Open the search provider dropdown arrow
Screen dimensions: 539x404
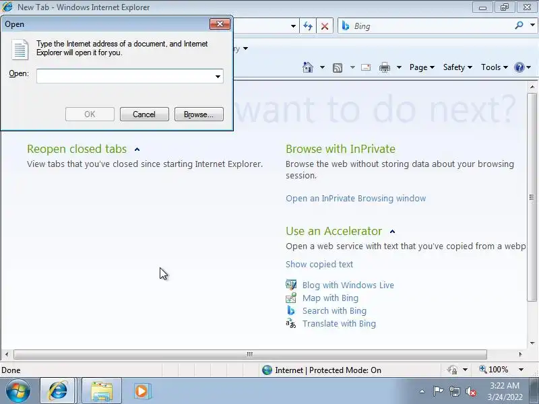[x=532, y=26]
